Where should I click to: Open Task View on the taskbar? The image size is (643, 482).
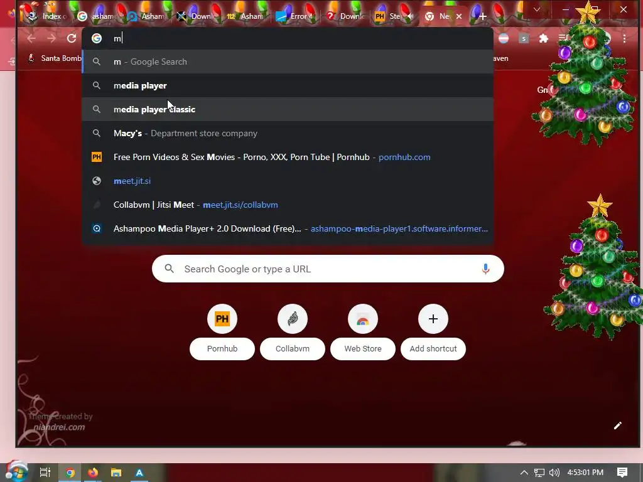click(x=45, y=473)
